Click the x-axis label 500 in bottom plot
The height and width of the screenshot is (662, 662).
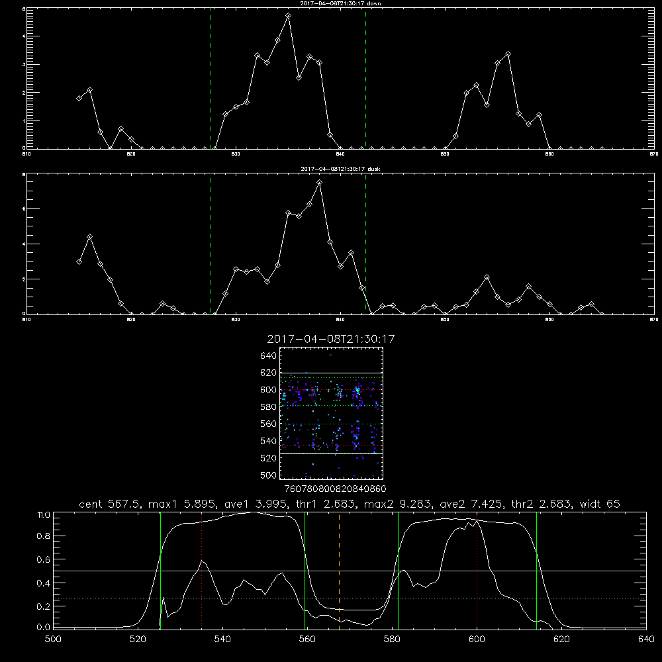pyautogui.click(x=53, y=639)
